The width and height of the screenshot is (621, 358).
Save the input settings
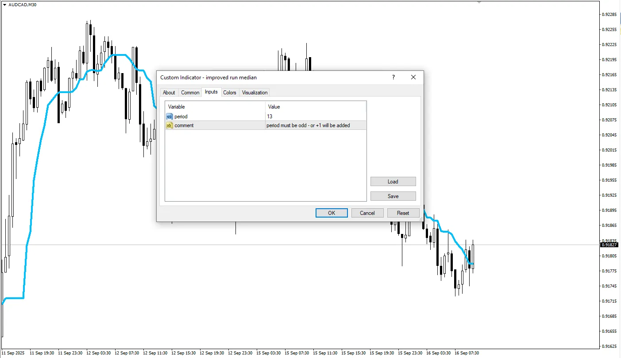click(393, 196)
